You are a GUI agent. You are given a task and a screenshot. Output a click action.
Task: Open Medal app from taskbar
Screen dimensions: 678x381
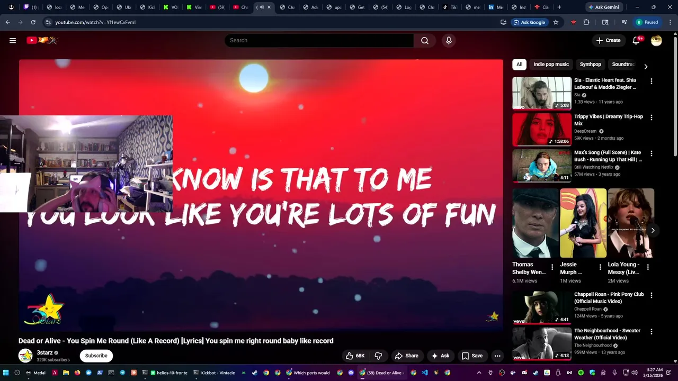point(35,373)
